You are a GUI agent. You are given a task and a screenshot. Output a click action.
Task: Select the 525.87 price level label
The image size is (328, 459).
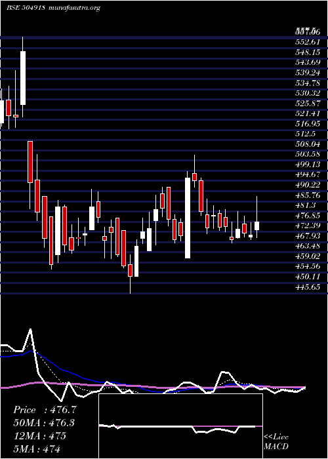pos(307,104)
